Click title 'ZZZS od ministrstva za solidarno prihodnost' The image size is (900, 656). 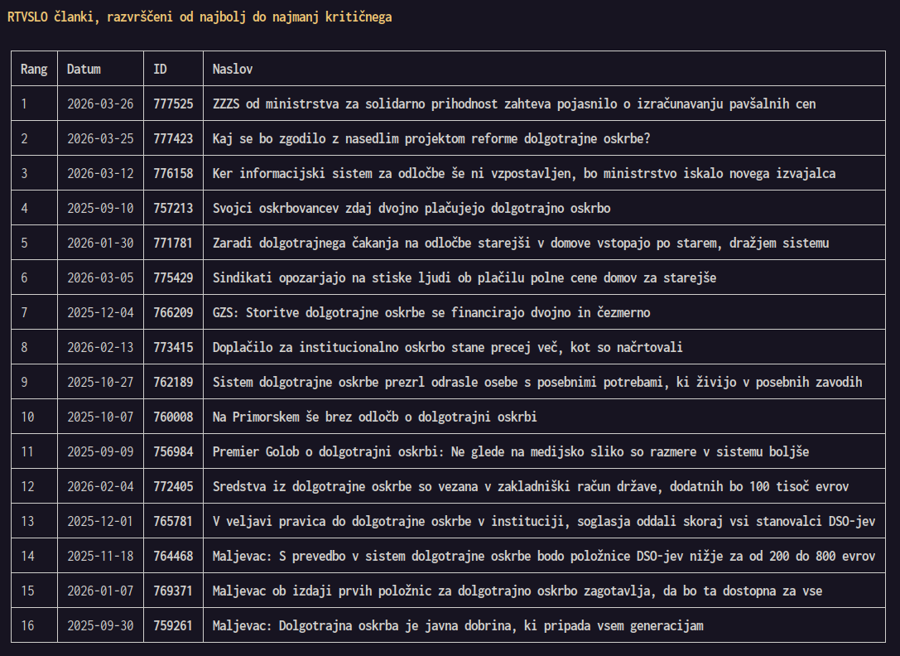(x=355, y=104)
